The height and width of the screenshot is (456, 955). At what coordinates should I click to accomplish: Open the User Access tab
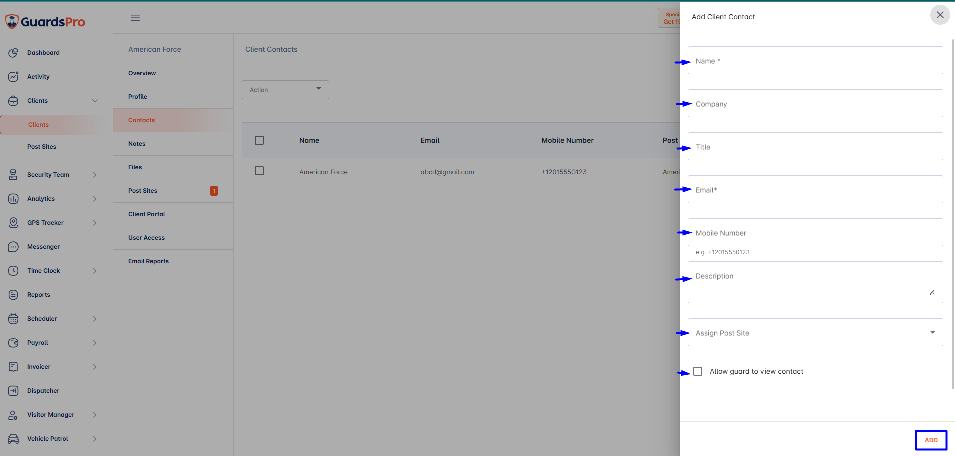tap(173, 238)
